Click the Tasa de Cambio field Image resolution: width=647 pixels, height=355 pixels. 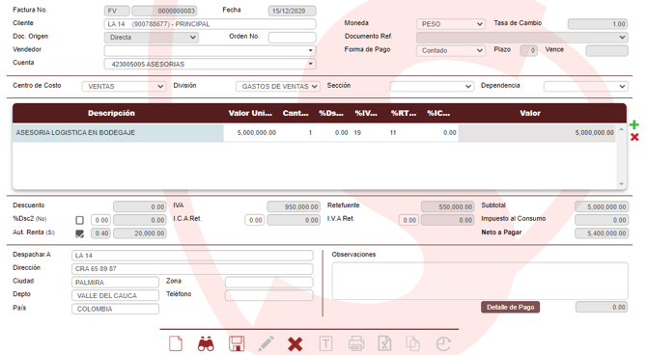point(598,24)
